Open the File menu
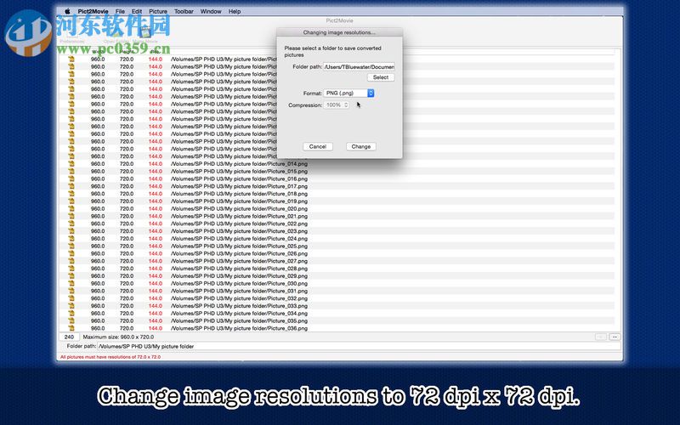The height and width of the screenshot is (425, 680). 120,11
